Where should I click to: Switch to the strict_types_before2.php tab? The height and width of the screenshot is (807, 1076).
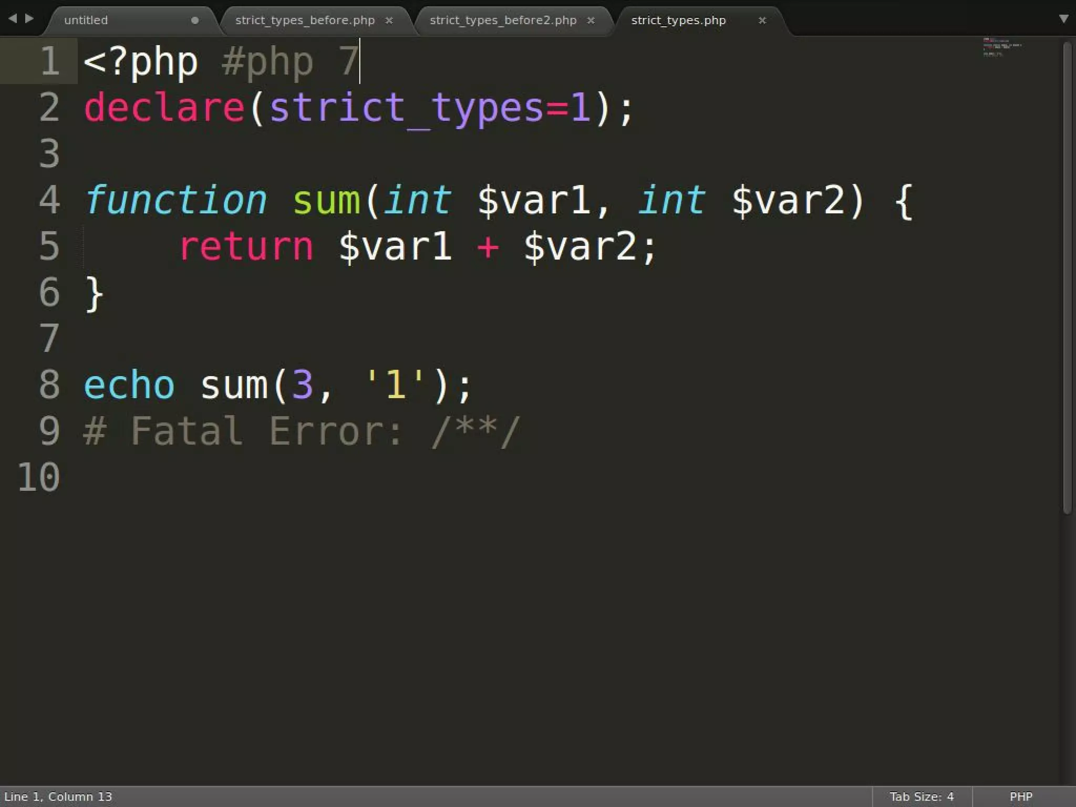point(502,20)
